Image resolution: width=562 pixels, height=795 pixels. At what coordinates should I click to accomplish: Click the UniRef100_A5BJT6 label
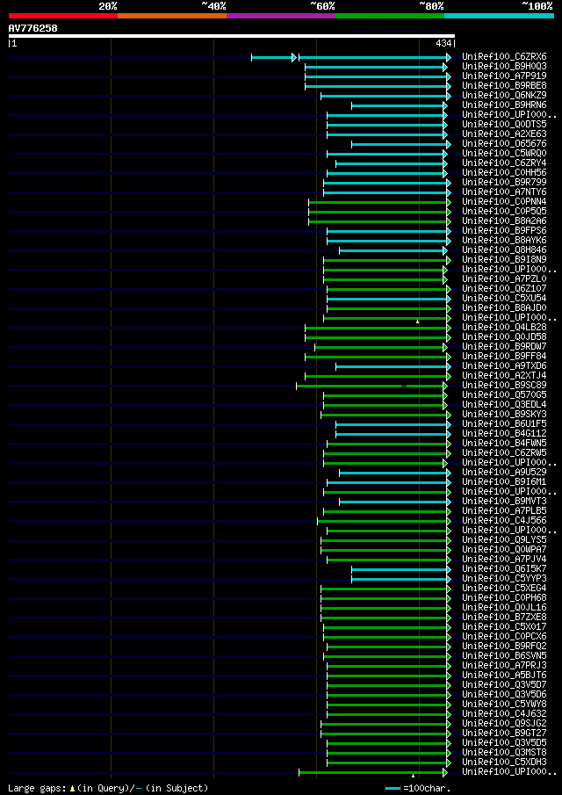pos(504,676)
